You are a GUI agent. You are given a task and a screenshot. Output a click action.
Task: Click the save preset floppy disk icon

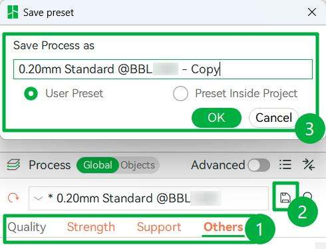[x=285, y=197]
